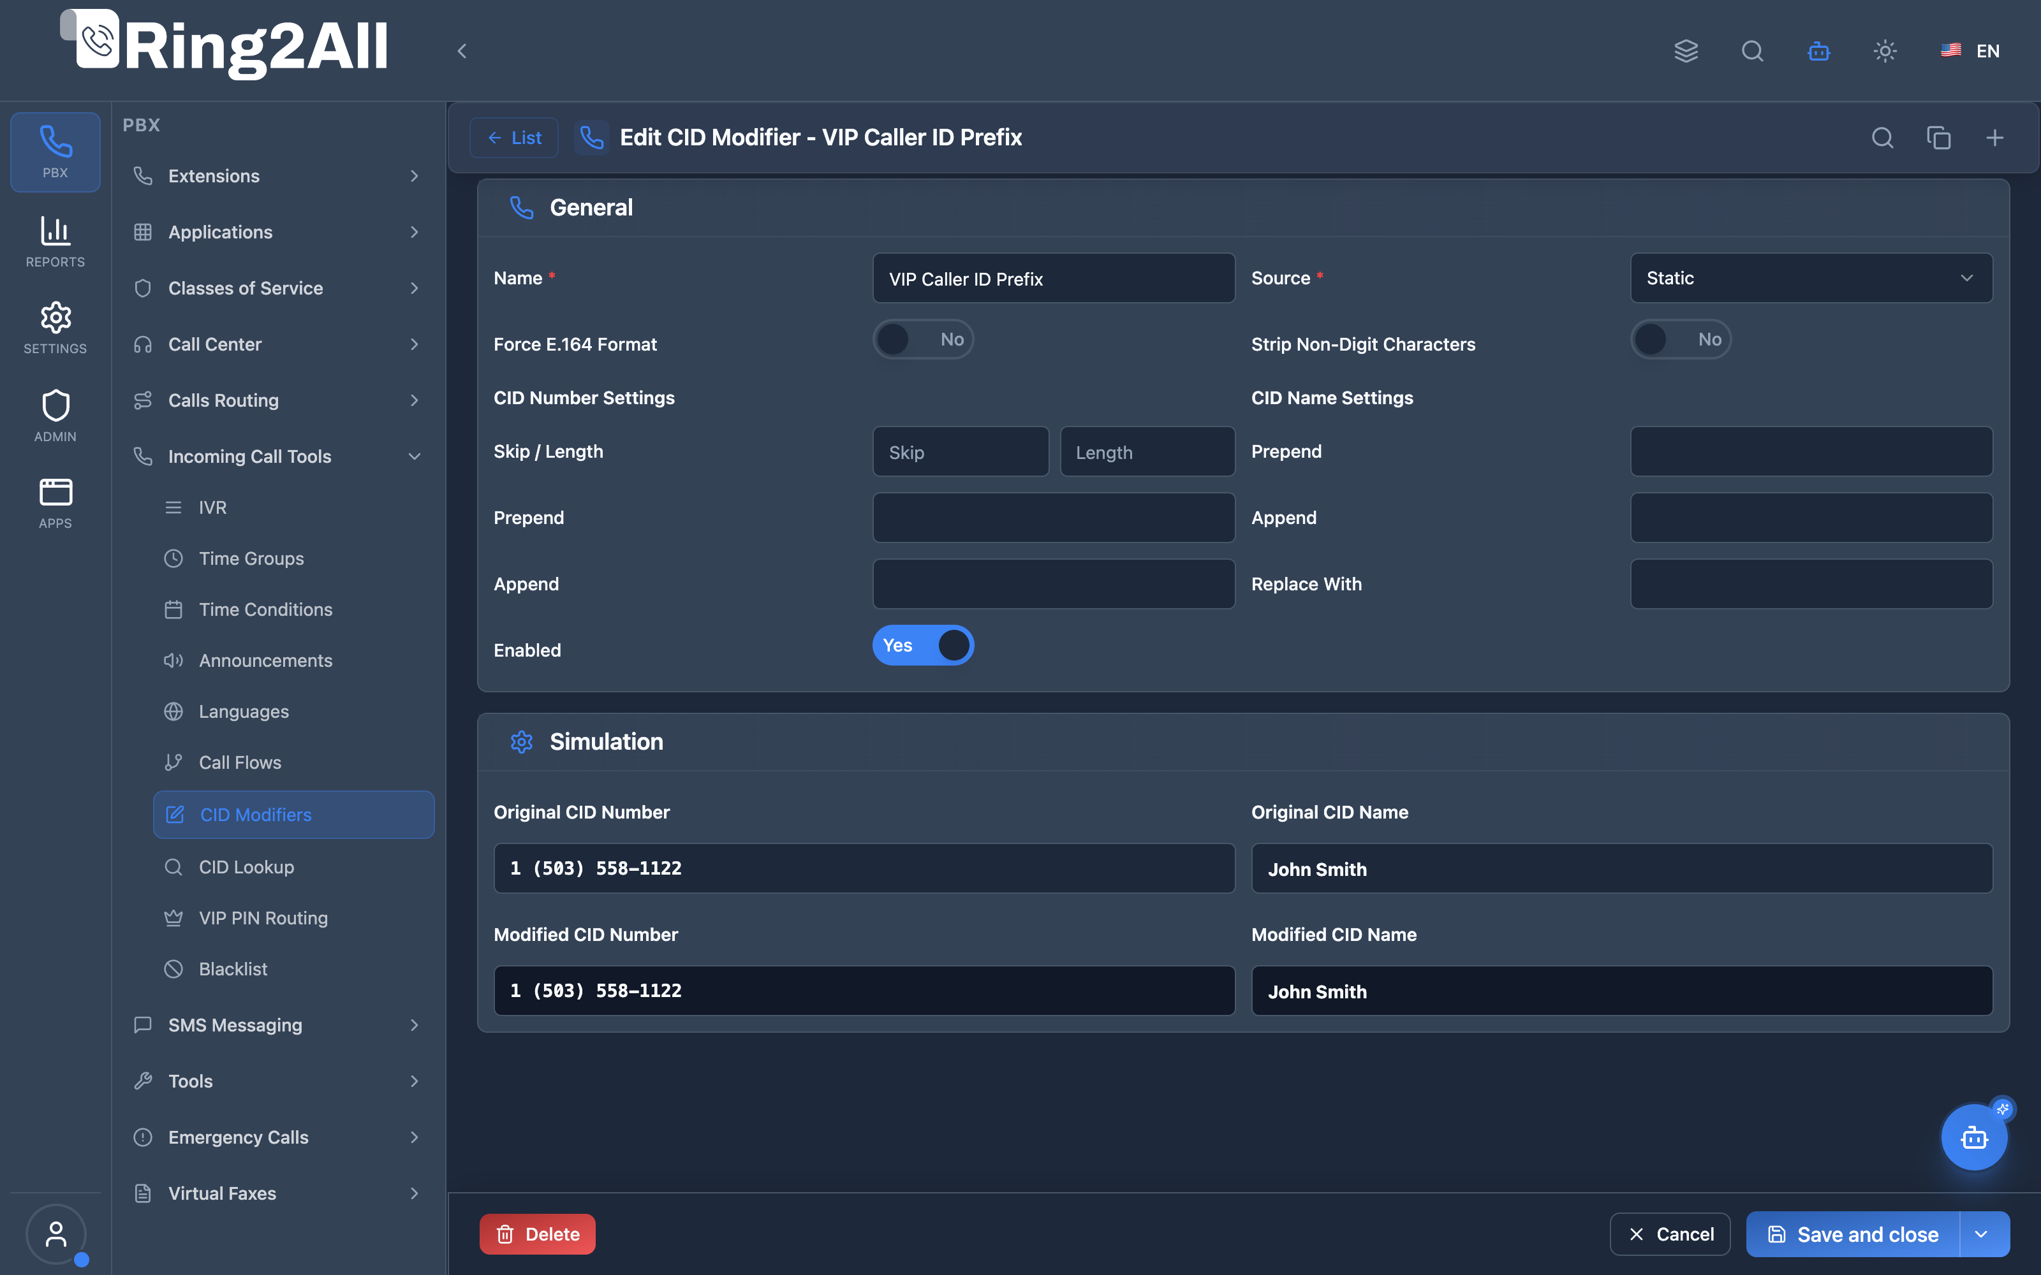Expand the Call Center menu
Screen dimensions: 2041x1275
click(277, 344)
